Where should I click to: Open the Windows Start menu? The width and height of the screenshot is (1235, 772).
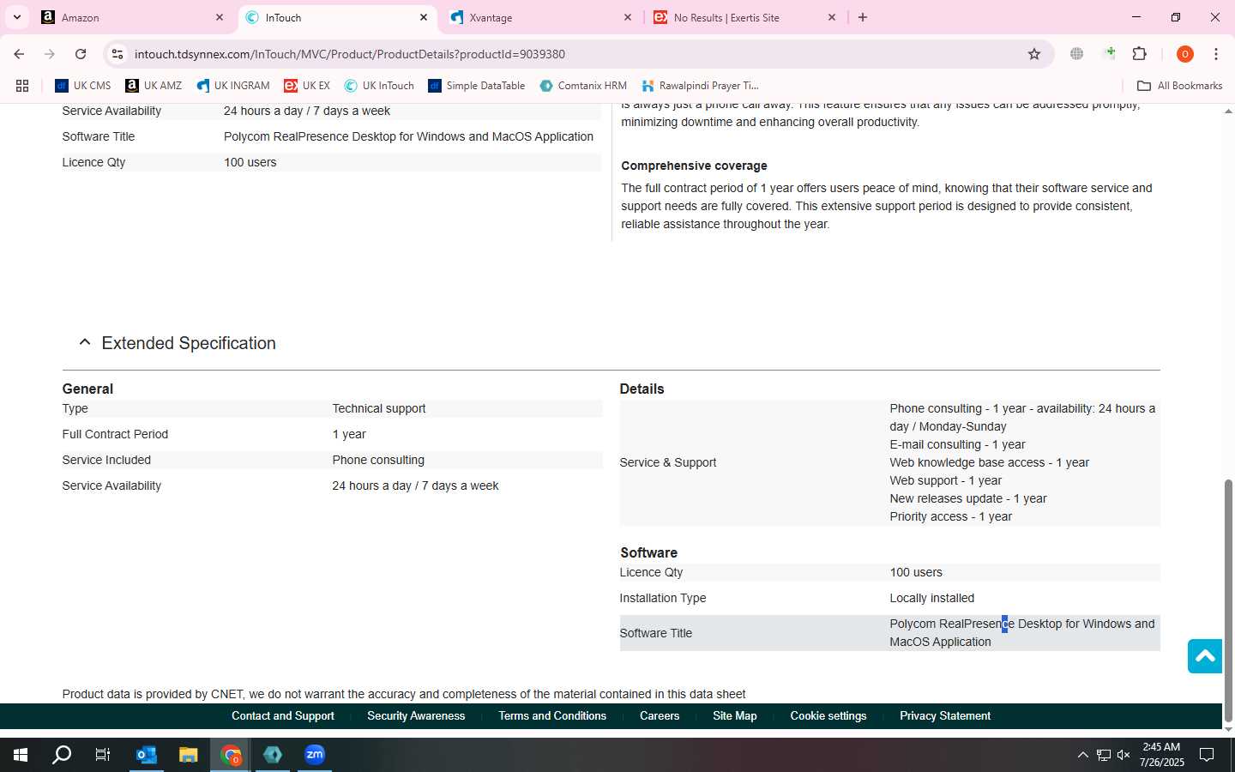[x=21, y=755]
